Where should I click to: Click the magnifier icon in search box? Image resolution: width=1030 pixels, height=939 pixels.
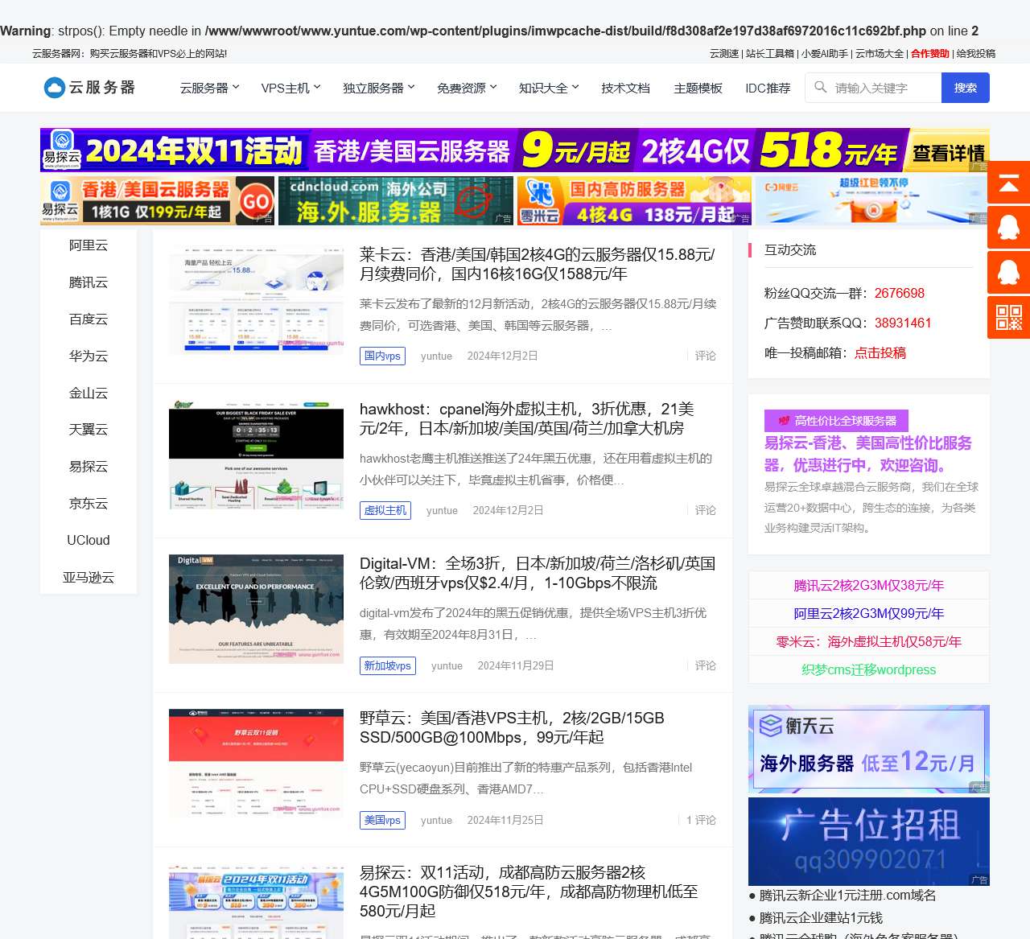[820, 88]
